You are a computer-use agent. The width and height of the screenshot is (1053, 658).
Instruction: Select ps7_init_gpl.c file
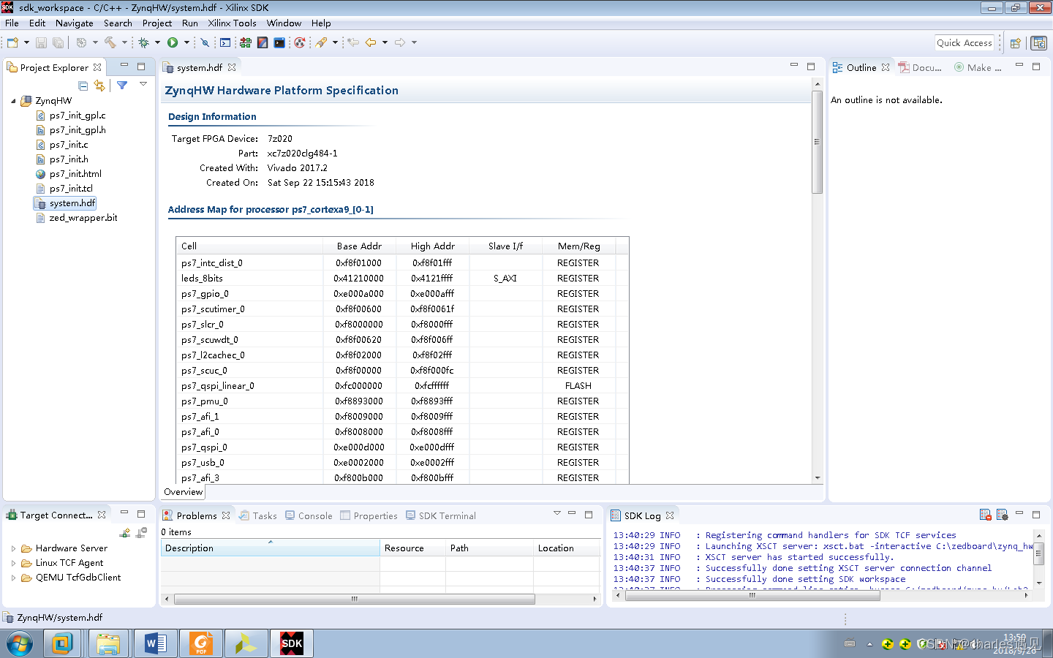[x=78, y=116]
